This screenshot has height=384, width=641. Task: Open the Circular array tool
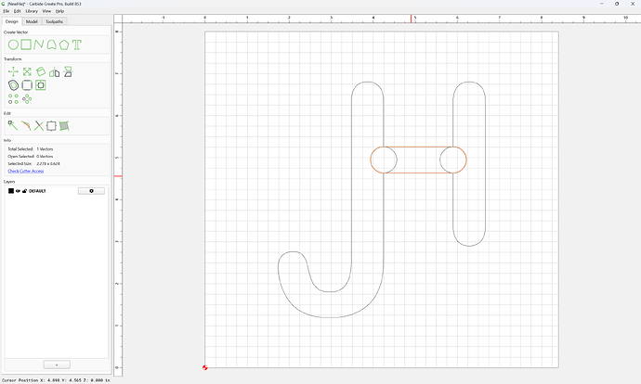coord(27,98)
